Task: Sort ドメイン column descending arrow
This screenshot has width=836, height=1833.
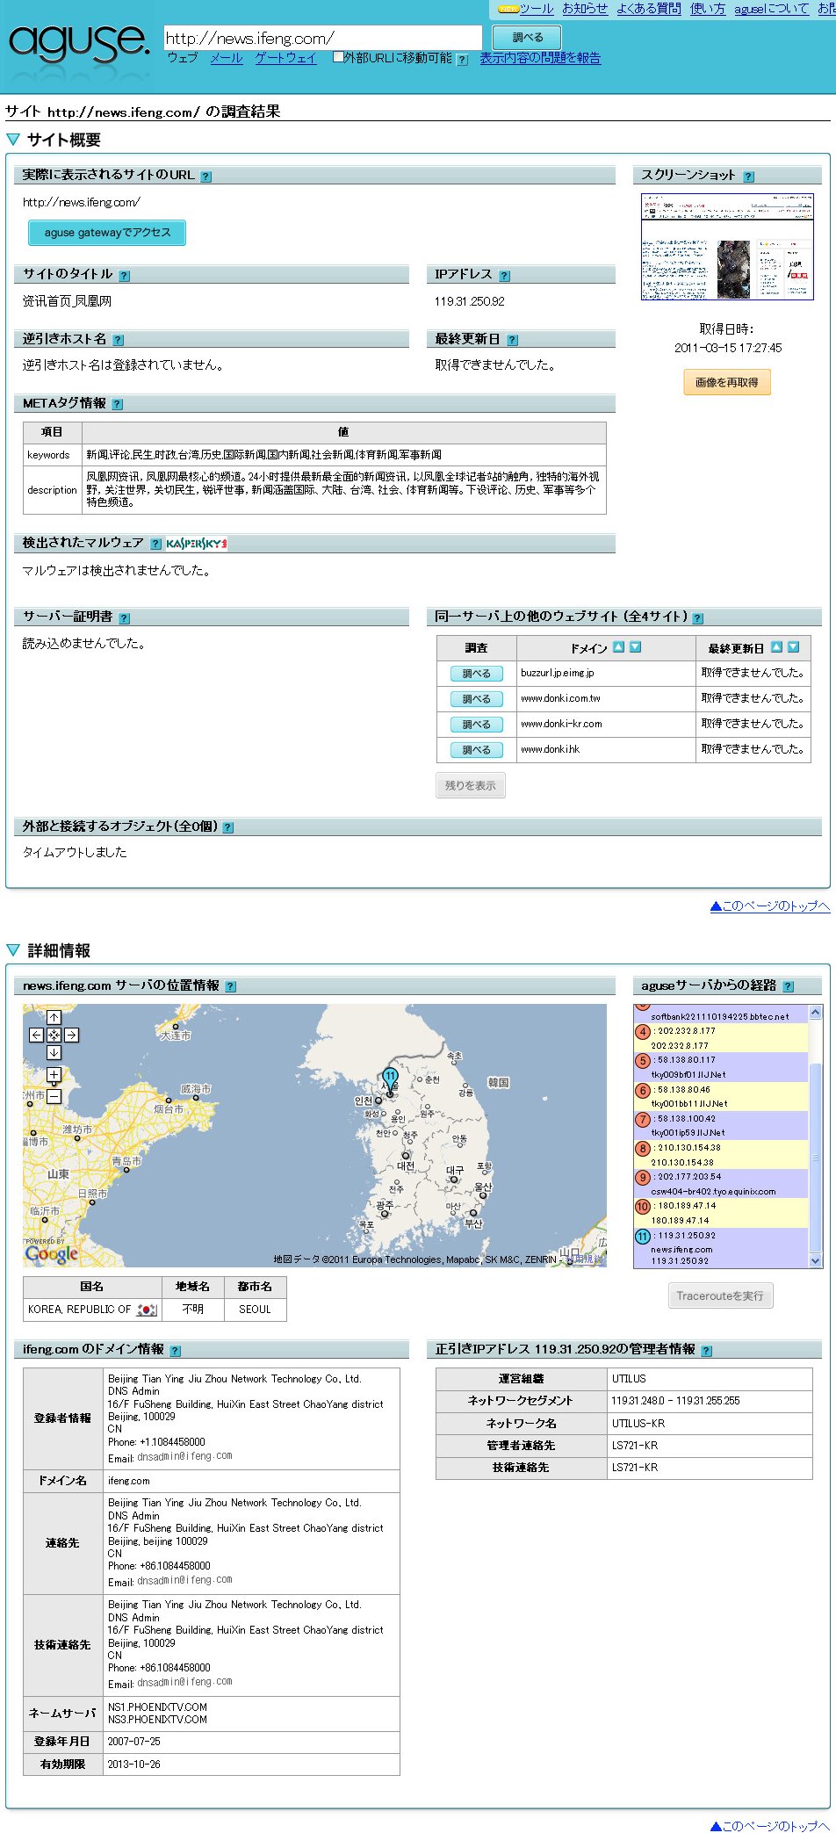Action: click(x=636, y=647)
